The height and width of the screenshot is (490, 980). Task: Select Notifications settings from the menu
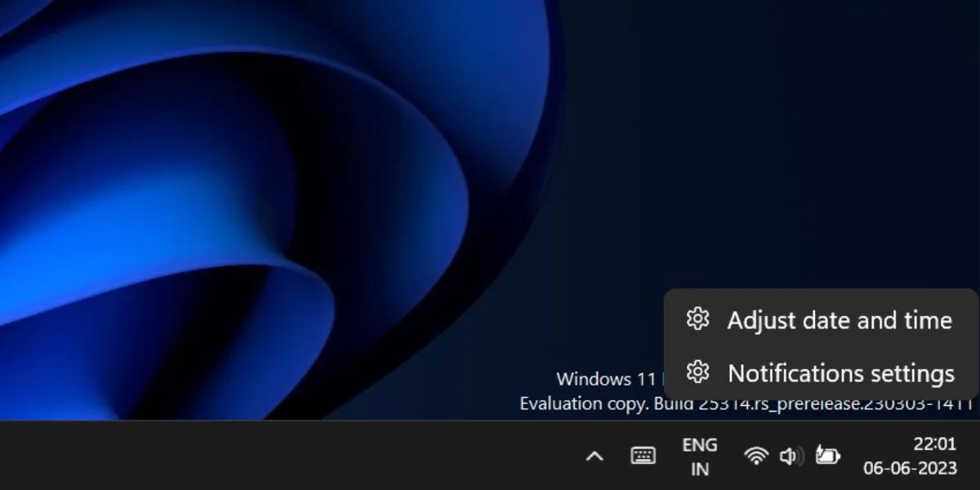click(x=843, y=372)
